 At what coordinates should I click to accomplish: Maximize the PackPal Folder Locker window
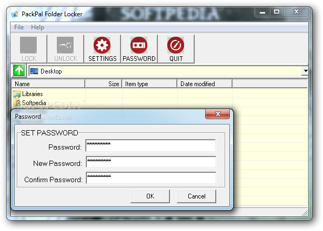[277, 12]
